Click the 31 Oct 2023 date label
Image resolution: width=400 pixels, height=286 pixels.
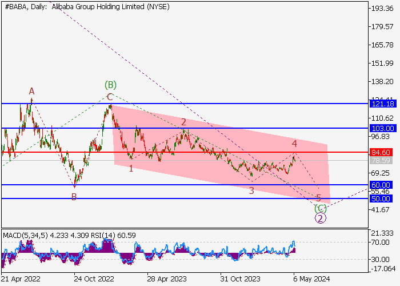click(241, 279)
